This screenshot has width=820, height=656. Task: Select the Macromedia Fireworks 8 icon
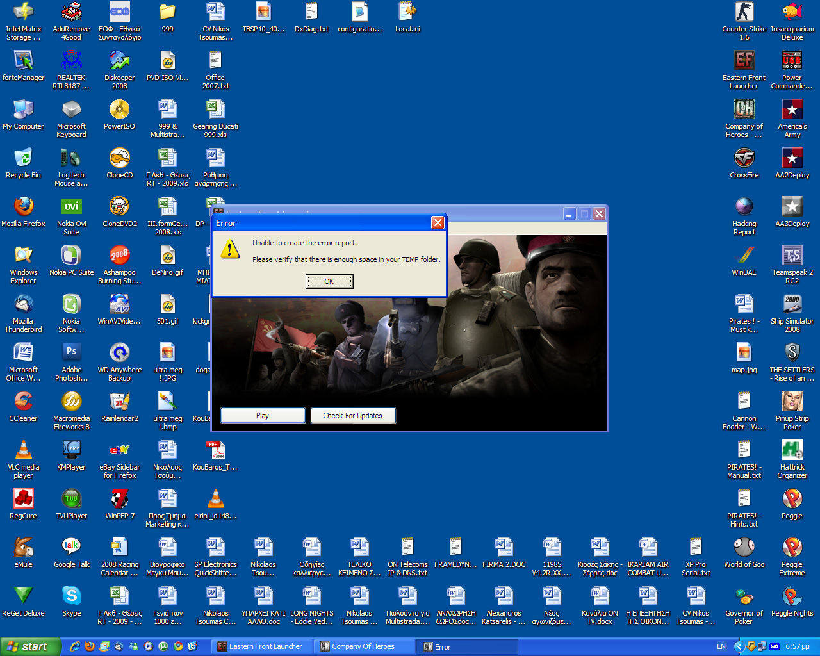[x=72, y=411]
